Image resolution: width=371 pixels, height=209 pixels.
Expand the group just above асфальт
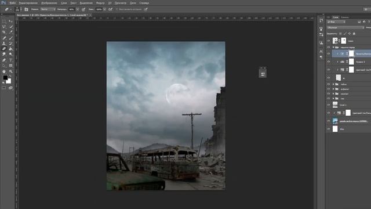point(333,84)
